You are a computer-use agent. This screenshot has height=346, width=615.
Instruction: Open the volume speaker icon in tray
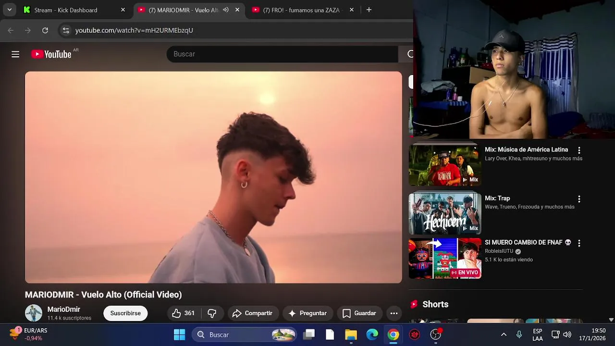567,334
